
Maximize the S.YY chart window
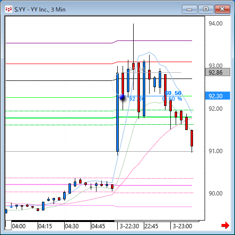[206, 9]
